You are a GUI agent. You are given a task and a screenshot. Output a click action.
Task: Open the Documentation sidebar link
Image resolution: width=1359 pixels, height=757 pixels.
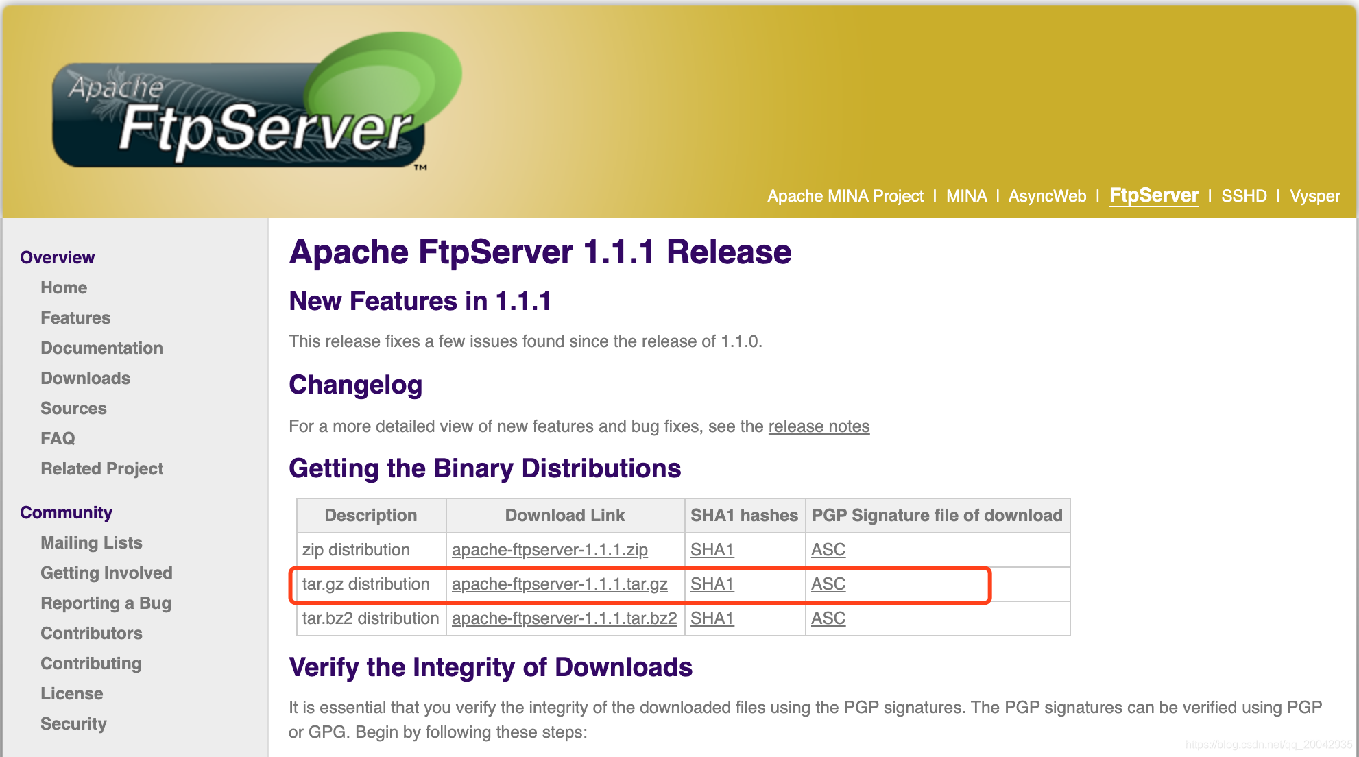click(x=101, y=348)
